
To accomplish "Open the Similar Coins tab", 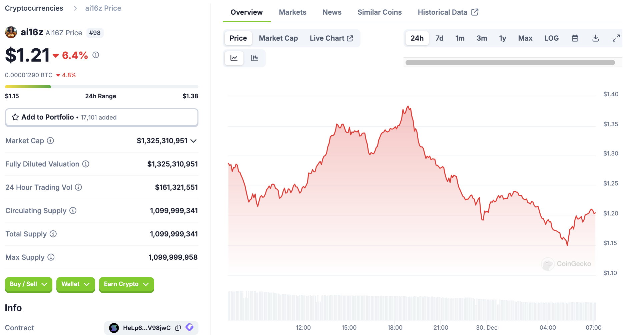I will coord(380,12).
